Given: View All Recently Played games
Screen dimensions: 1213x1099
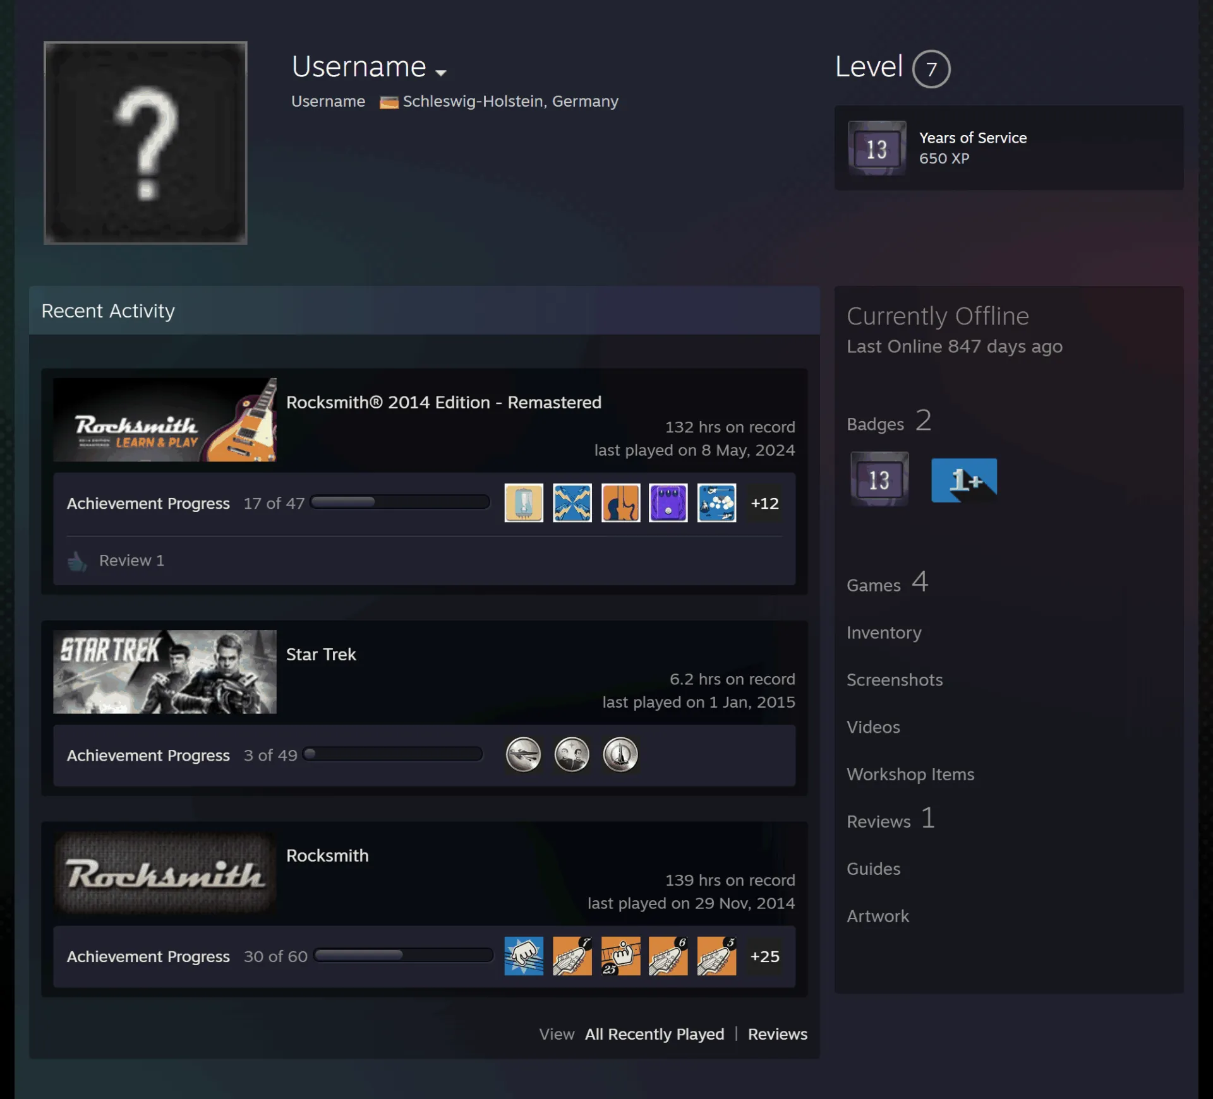Looking at the screenshot, I should (655, 1034).
